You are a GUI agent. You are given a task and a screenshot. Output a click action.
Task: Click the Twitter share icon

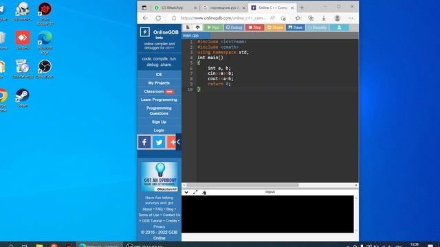(x=159, y=142)
